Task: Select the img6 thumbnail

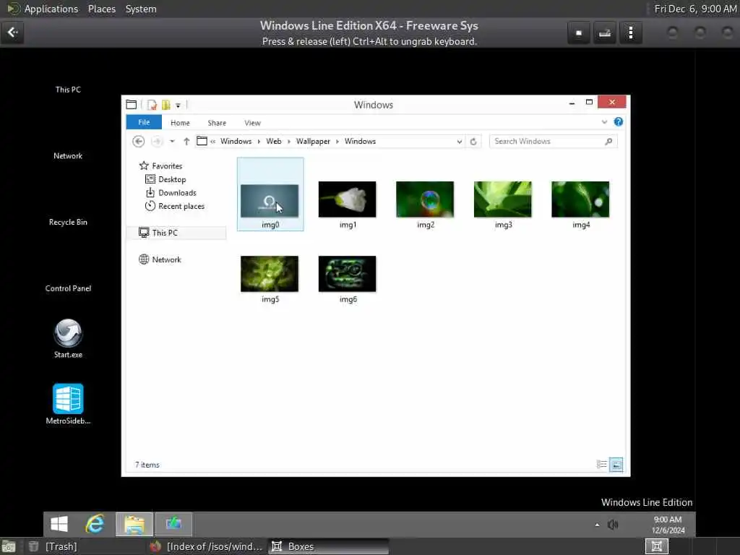Action: [x=348, y=274]
